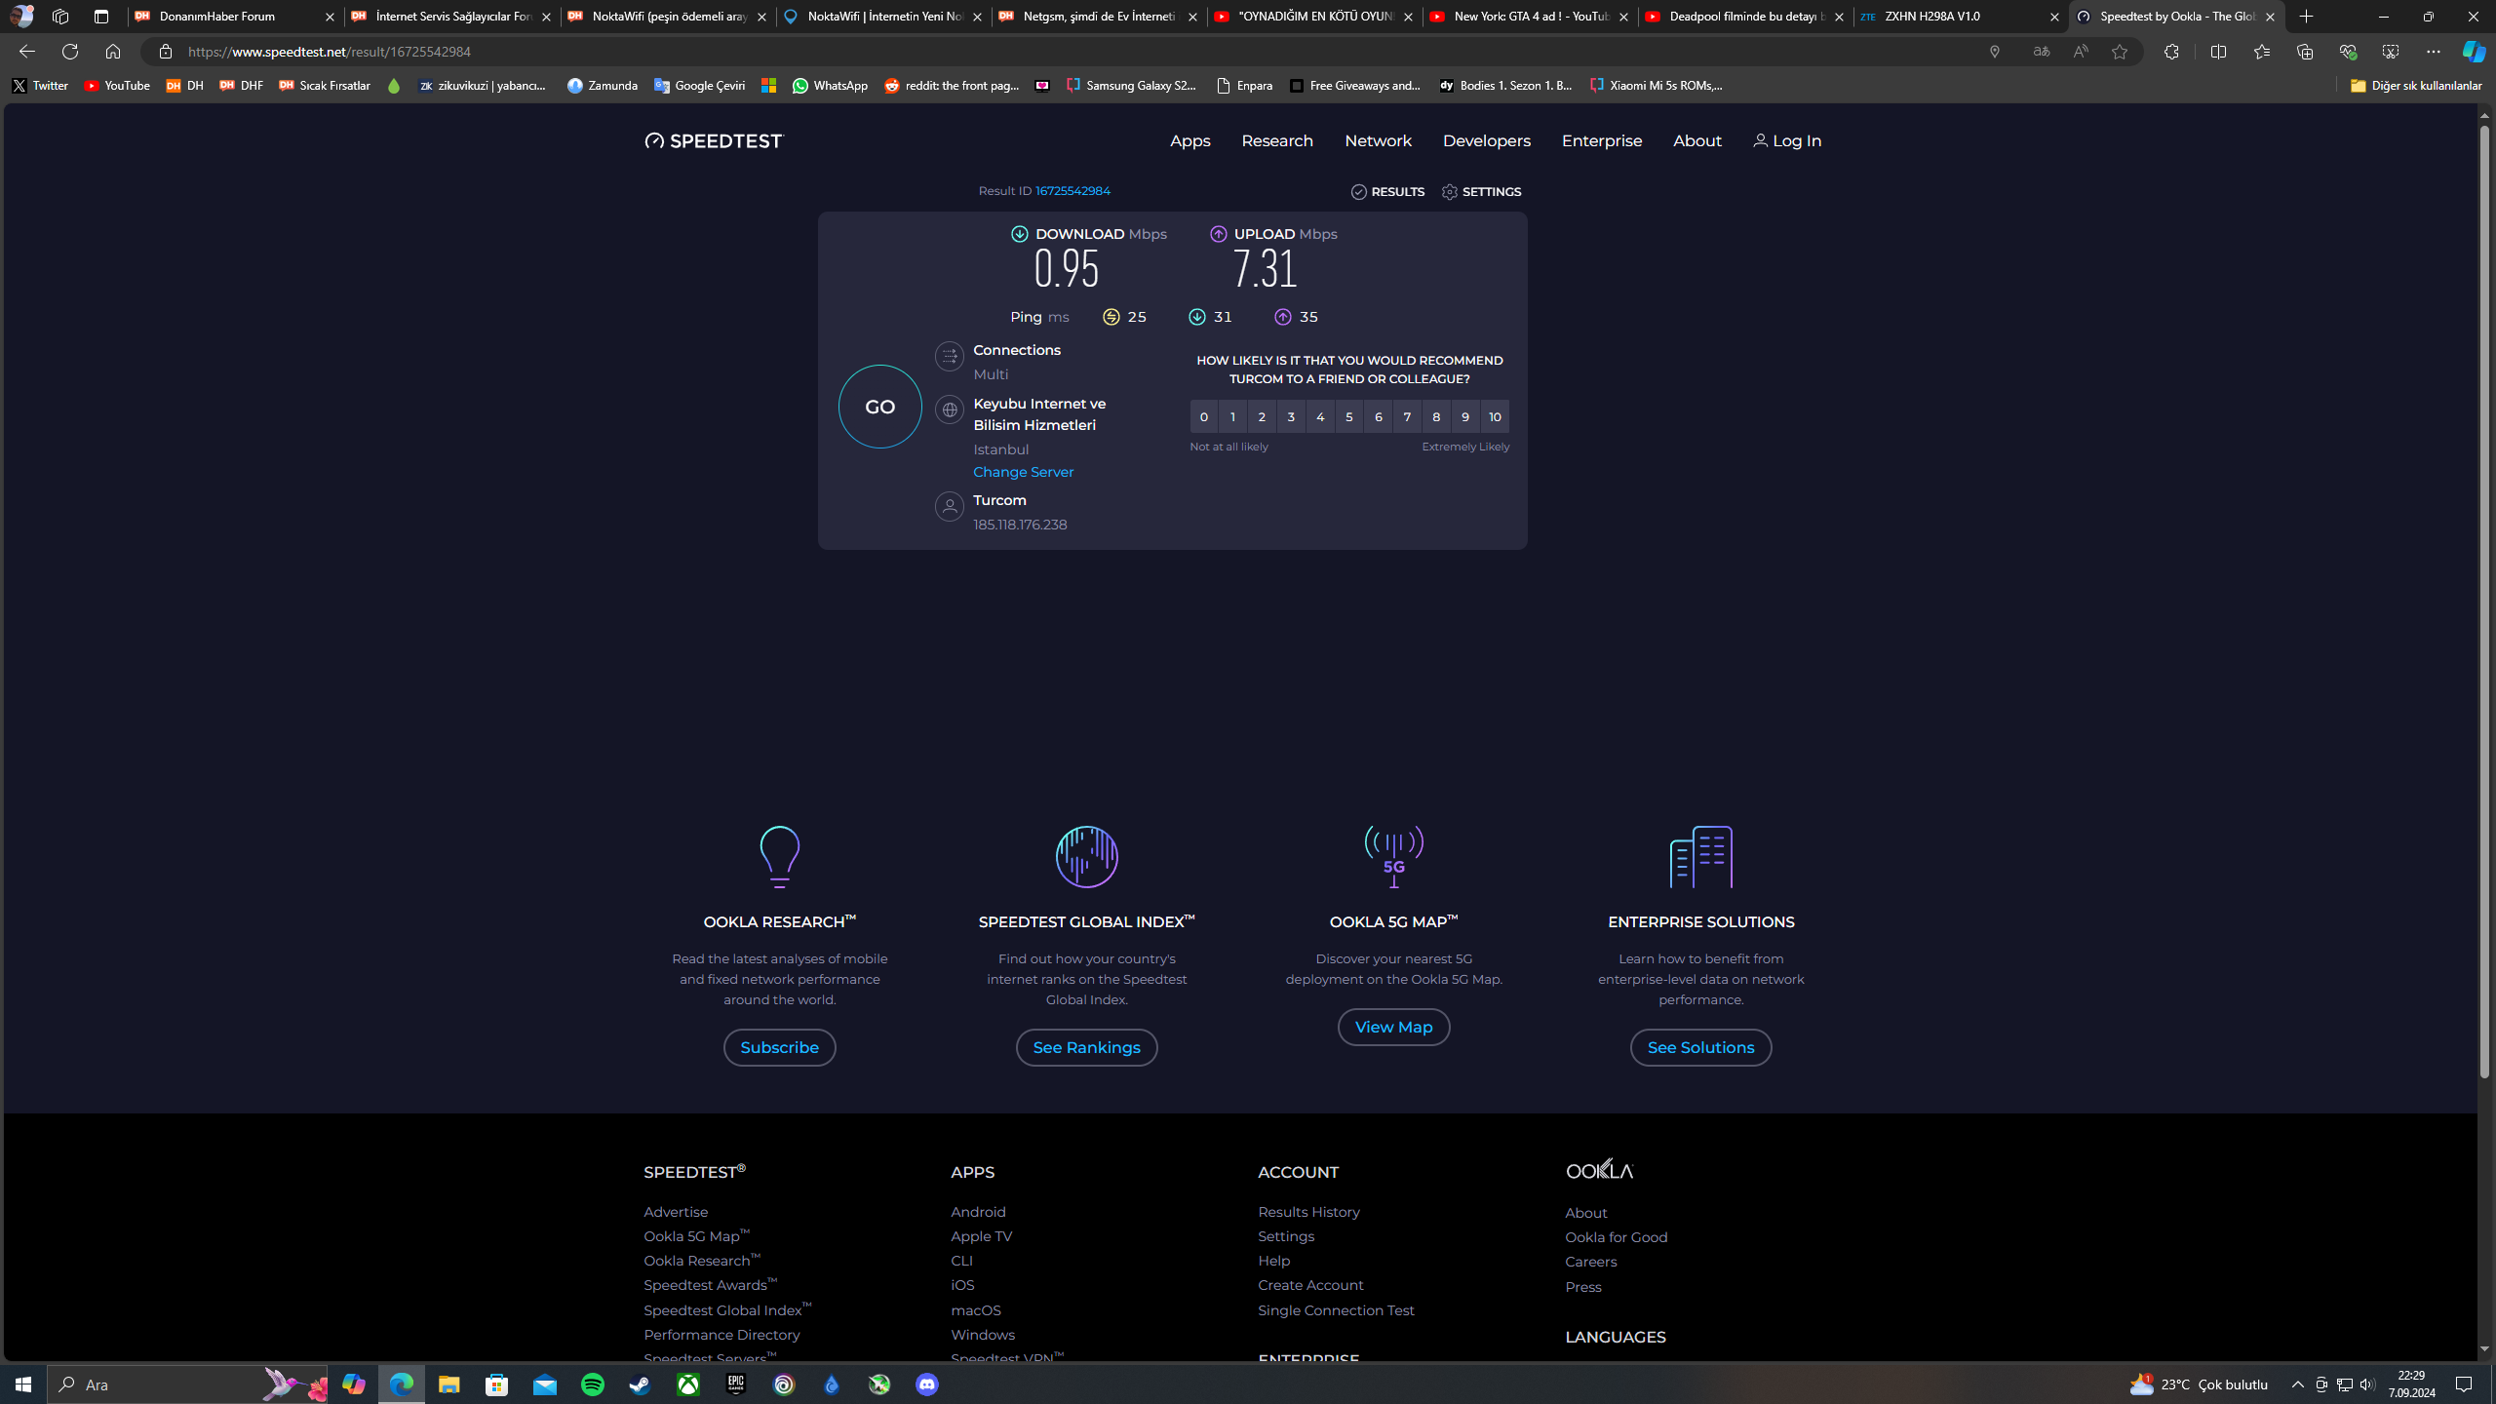This screenshot has width=2496, height=1404.
Task: Click View Map button
Action: click(x=1393, y=1027)
